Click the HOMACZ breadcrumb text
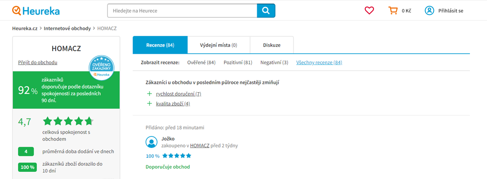487x179 pixels. (107, 29)
